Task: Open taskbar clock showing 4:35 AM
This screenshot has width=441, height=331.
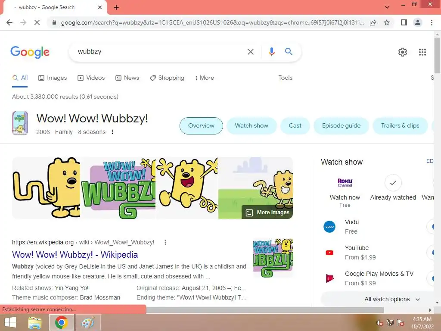Action: coord(422,323)
